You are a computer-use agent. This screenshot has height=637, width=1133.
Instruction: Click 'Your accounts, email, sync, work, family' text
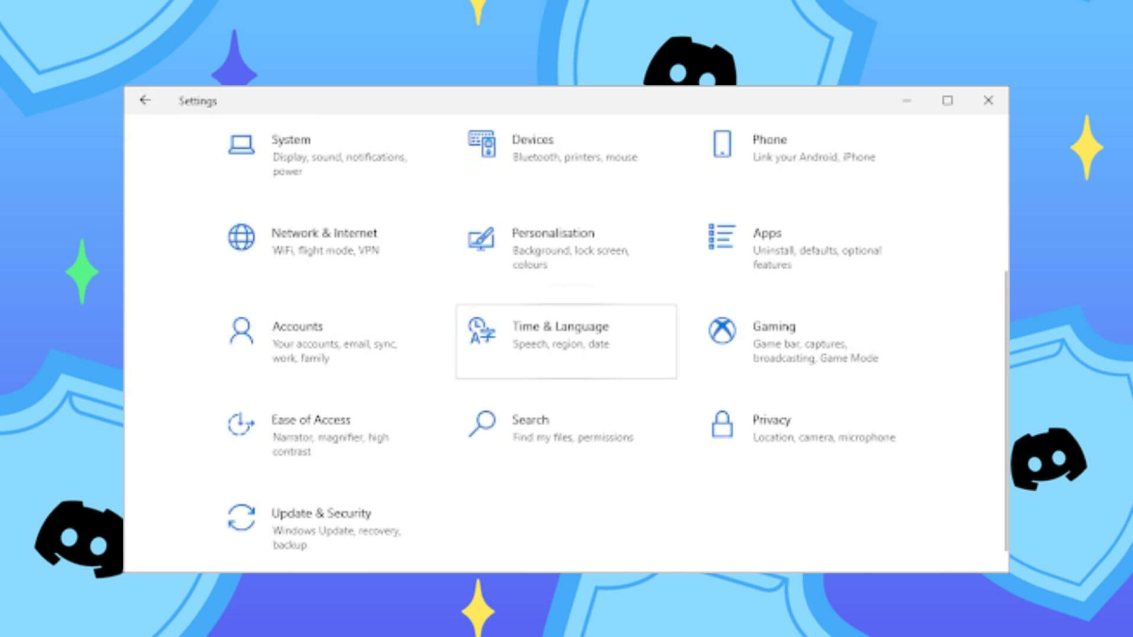tap(335, 351)
